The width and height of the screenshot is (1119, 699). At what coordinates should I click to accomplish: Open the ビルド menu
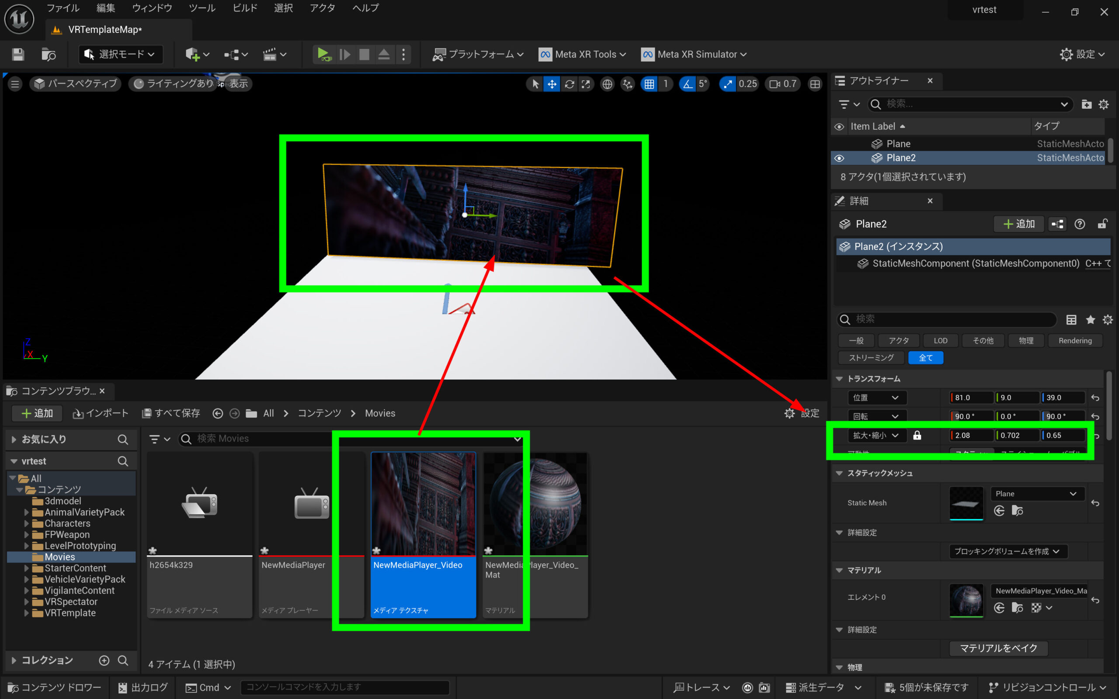click(x=245, y=8)
